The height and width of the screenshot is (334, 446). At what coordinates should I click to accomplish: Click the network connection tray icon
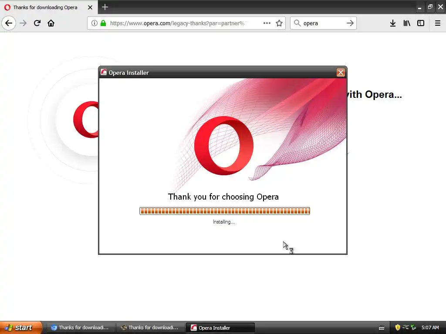[x=405, y=327]
